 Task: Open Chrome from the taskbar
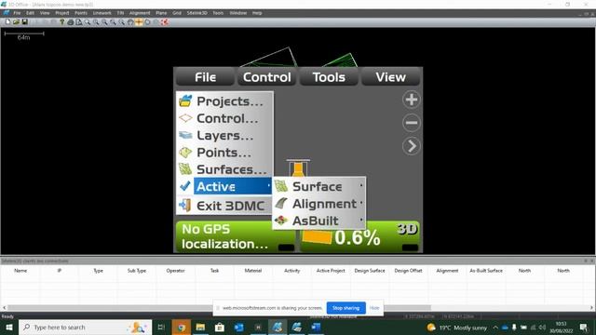point(182,327)
